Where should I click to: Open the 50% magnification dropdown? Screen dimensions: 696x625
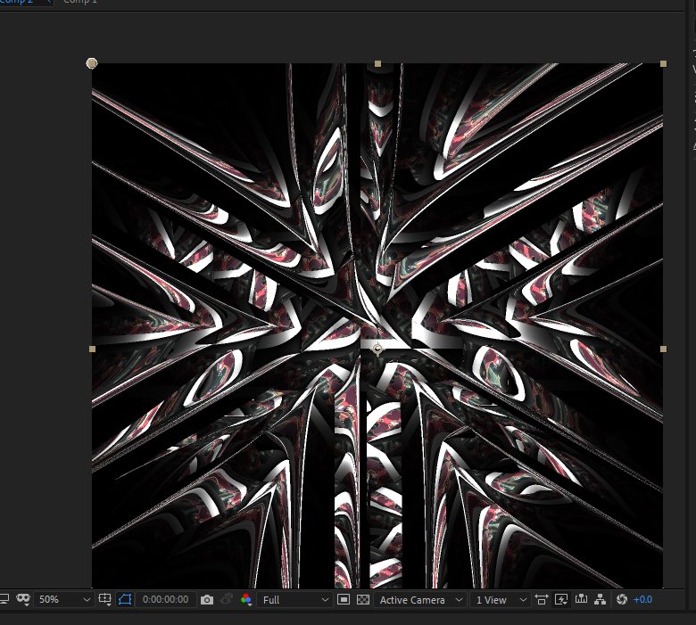(x=63, y=600)
